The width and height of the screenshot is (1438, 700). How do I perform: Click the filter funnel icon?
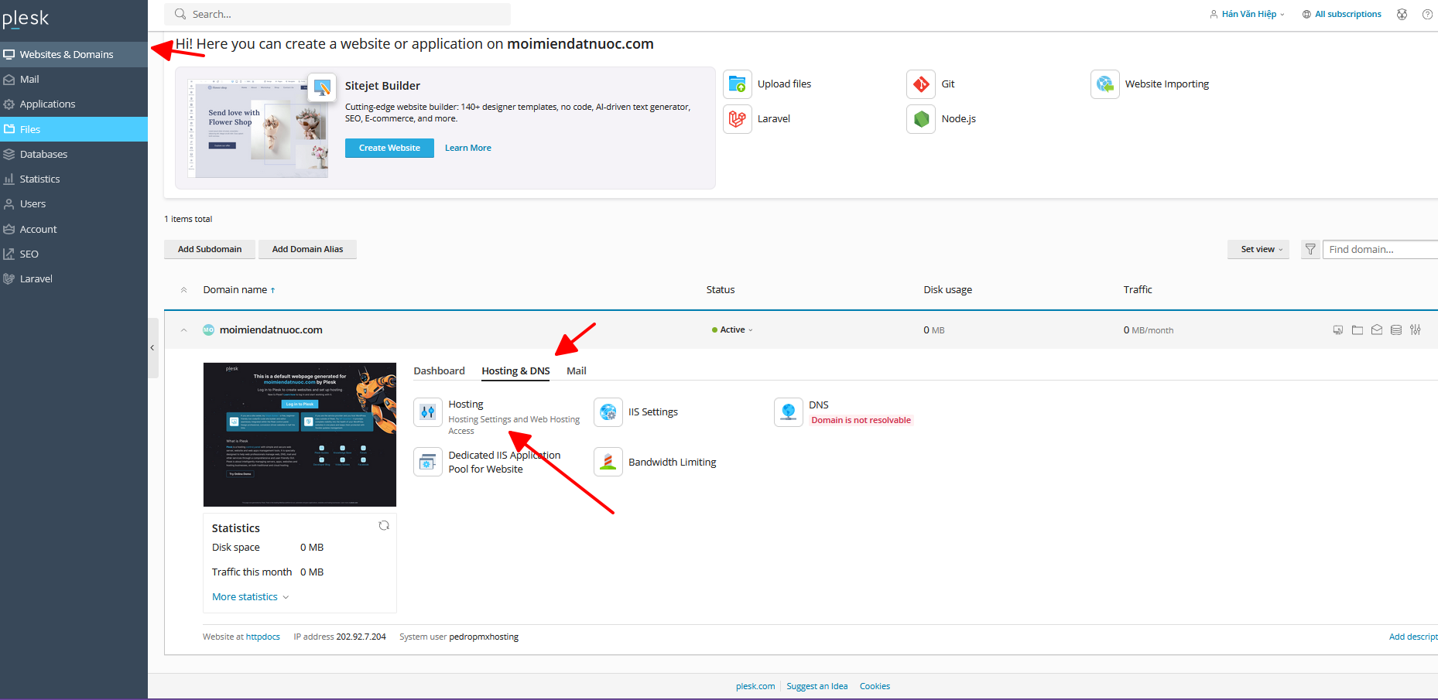(x=1310, y=249)
